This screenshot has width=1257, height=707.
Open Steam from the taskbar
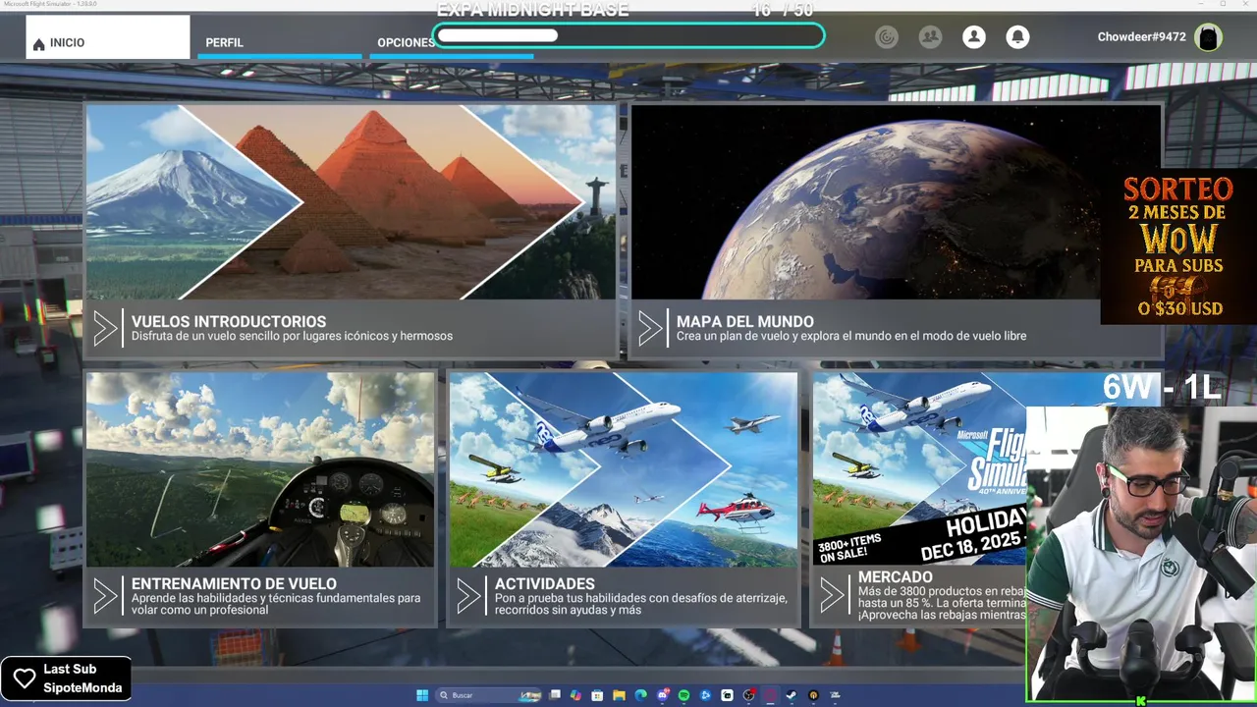(792, 695)
